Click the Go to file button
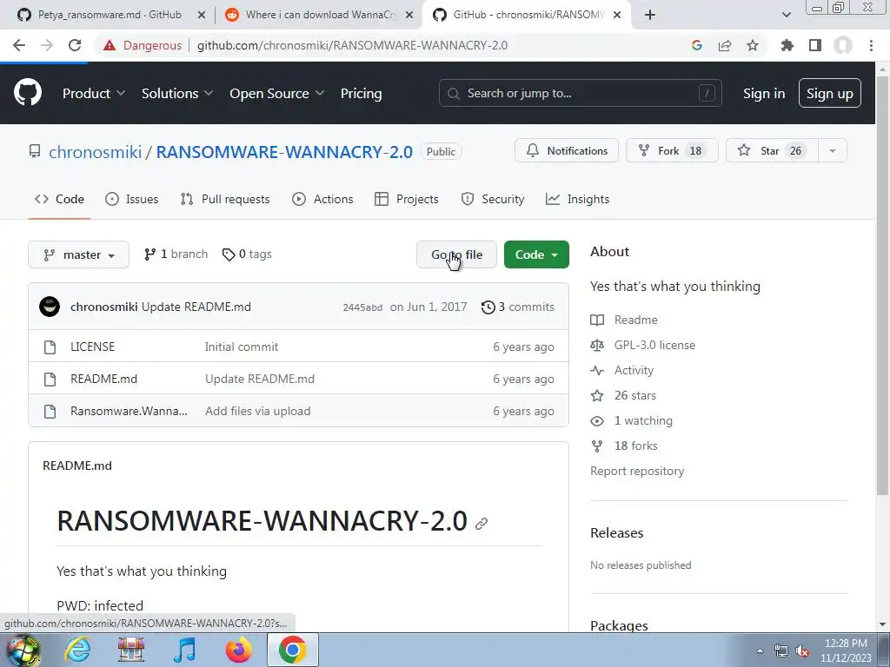This screenshot has width=890, height=667. point(456,254)
